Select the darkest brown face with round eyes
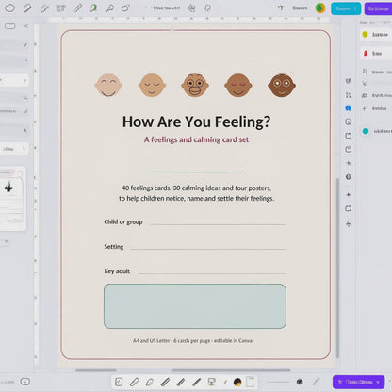The width and height of the screenshot is (392, 392). click(x=282, y=86)
